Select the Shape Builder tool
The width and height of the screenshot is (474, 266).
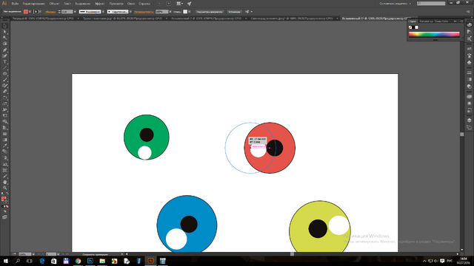pyautogui.click(x=4, y=122)
